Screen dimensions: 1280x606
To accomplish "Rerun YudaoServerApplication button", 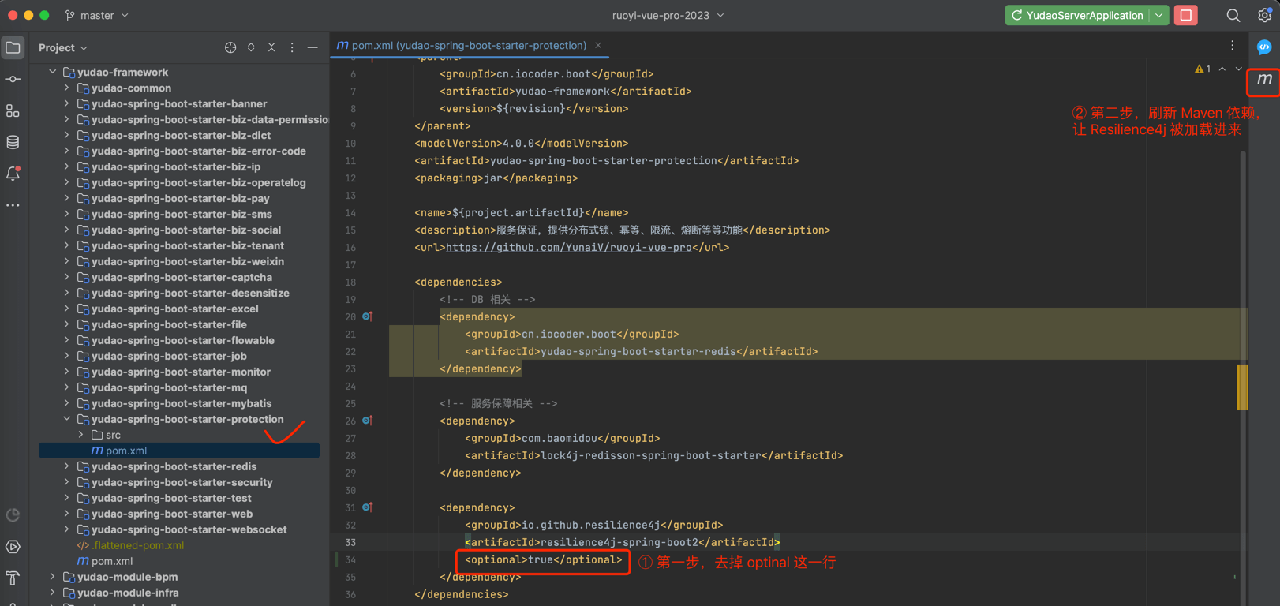I will [1076, 15].
